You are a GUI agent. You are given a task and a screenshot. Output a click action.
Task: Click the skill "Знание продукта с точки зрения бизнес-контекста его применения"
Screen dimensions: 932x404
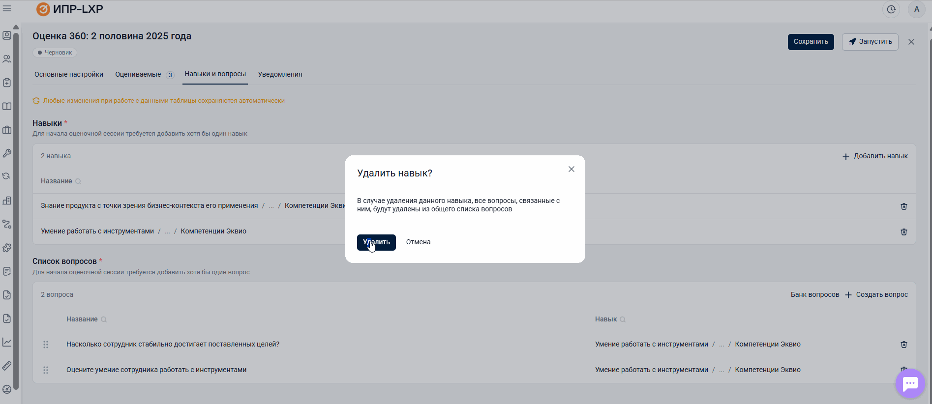click(x=150, y=206)
